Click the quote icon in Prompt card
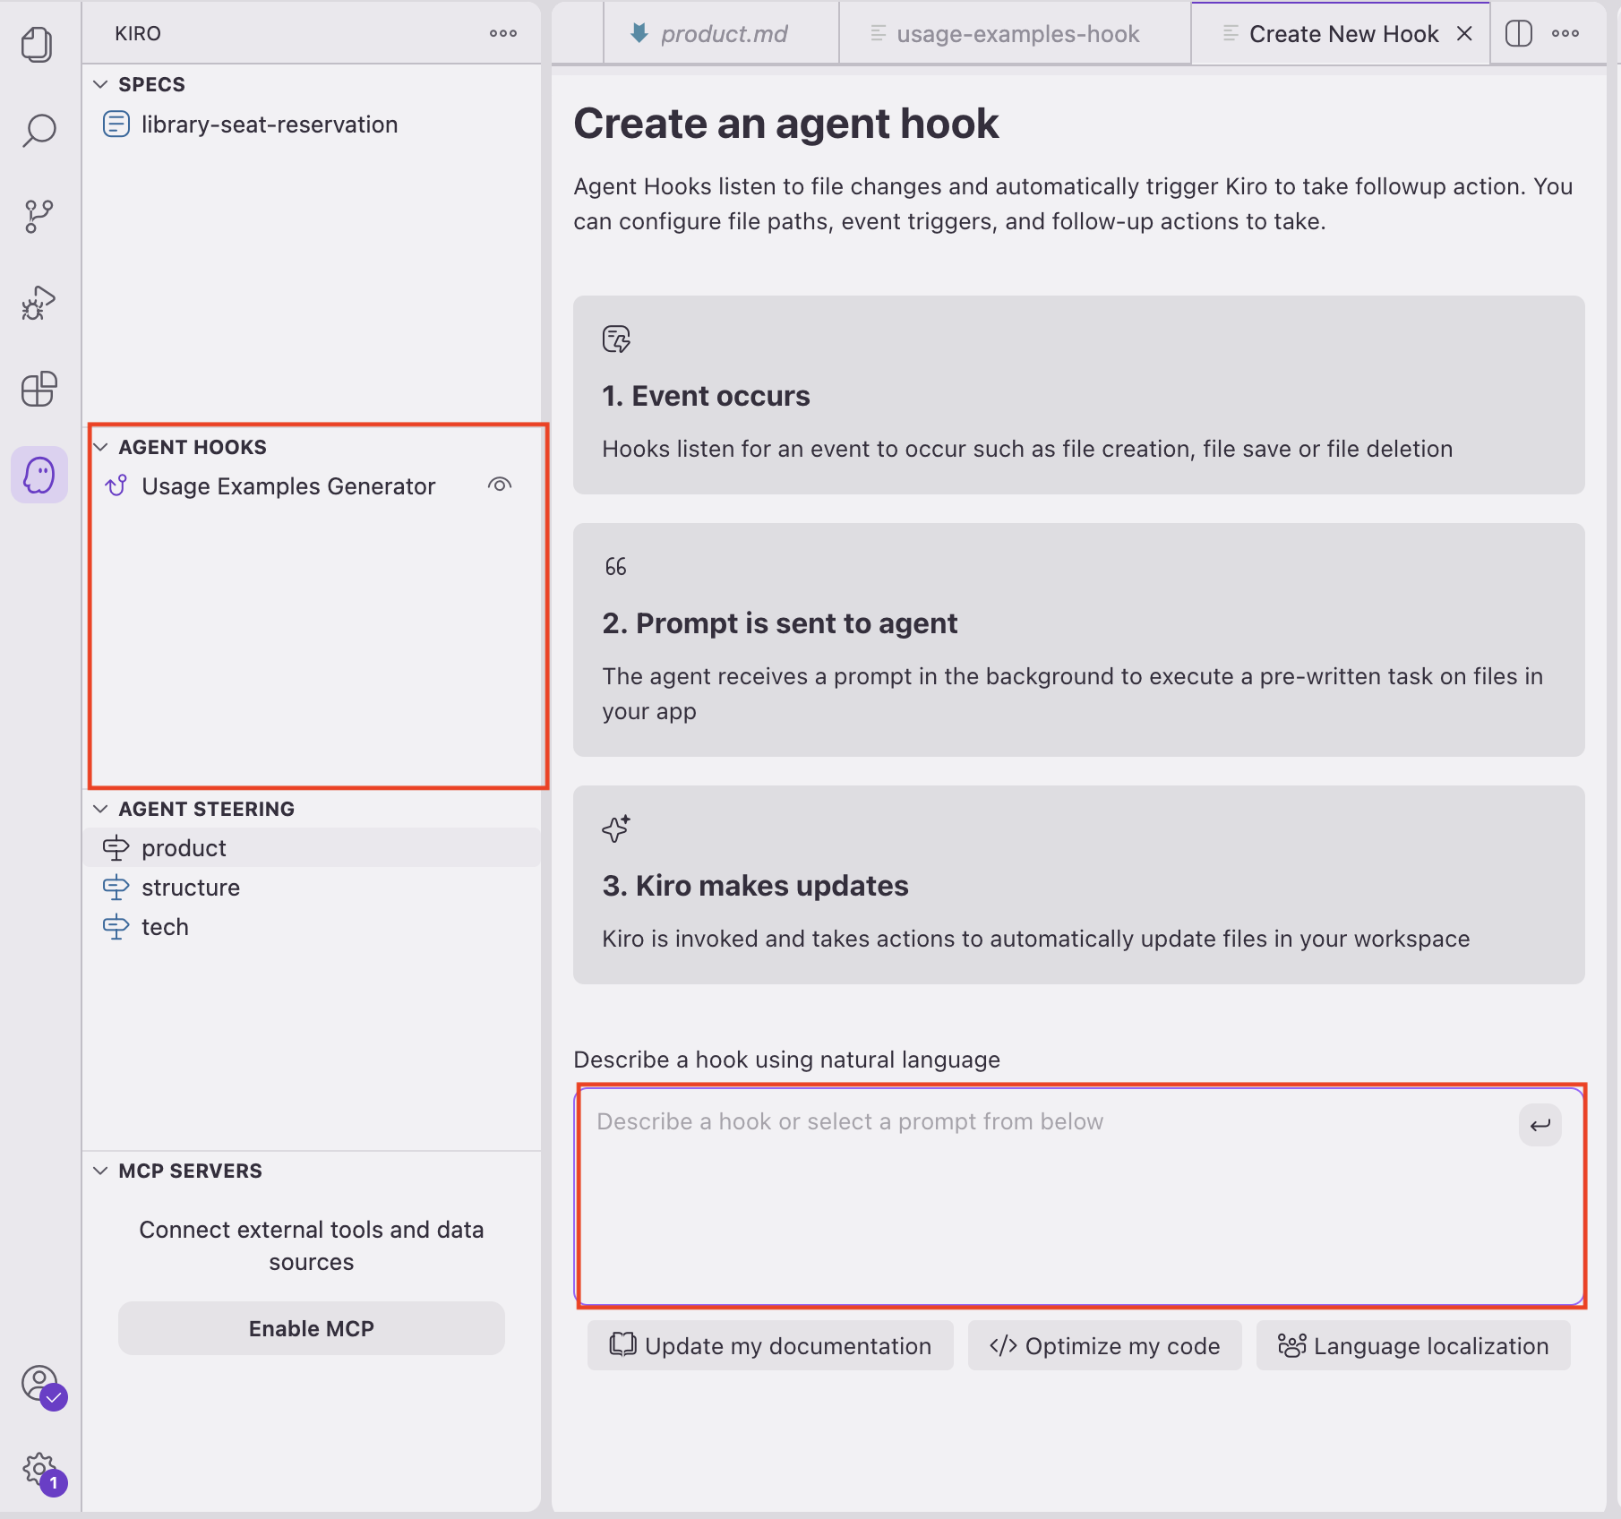This screenshot has height=1519, width=1621. (615, 567)
